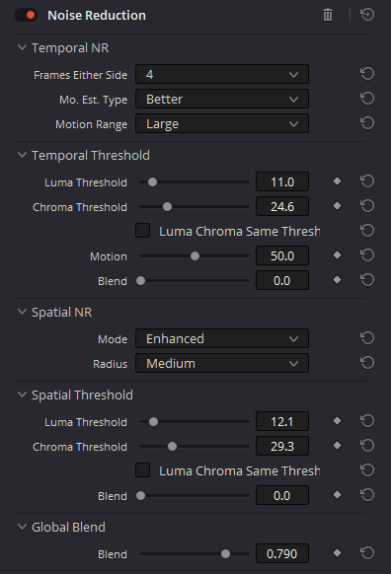This screenshot has width=391, height=574.
Task: Enable Temporal Luma Chroma Same Thresh checkbox
Action: coord(142,231)
